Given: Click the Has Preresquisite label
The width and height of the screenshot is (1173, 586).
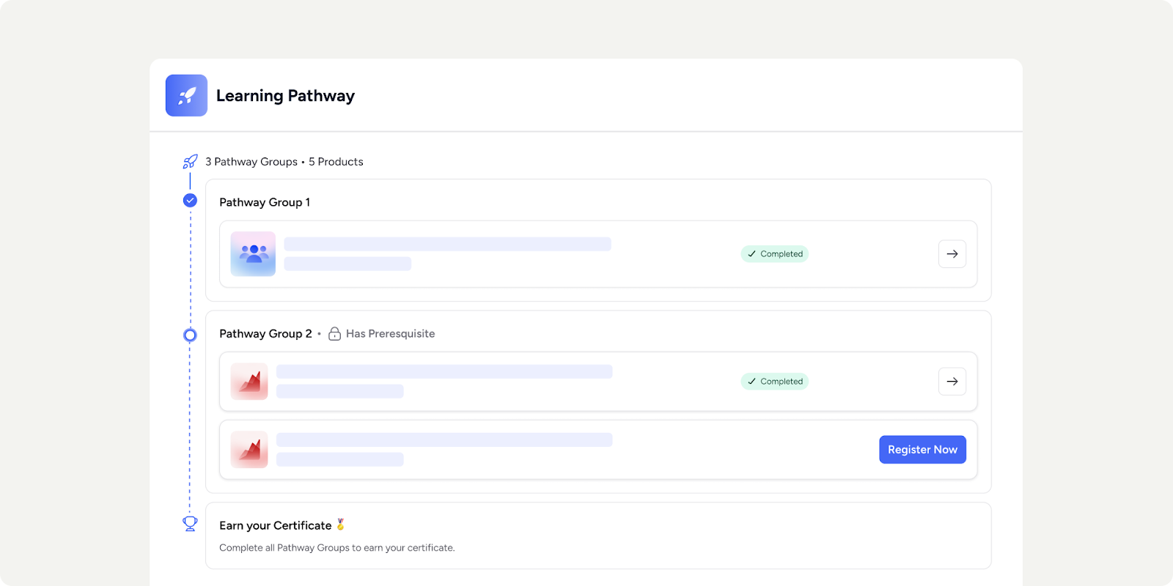Looking at the screenshot, I should [390, 334].
